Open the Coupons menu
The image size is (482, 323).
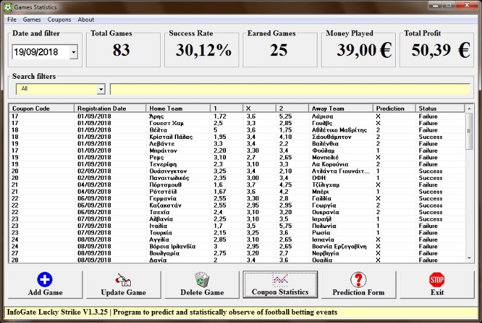tap(59, 20)
